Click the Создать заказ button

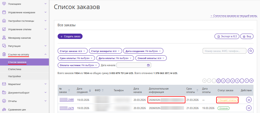point(70,36)
